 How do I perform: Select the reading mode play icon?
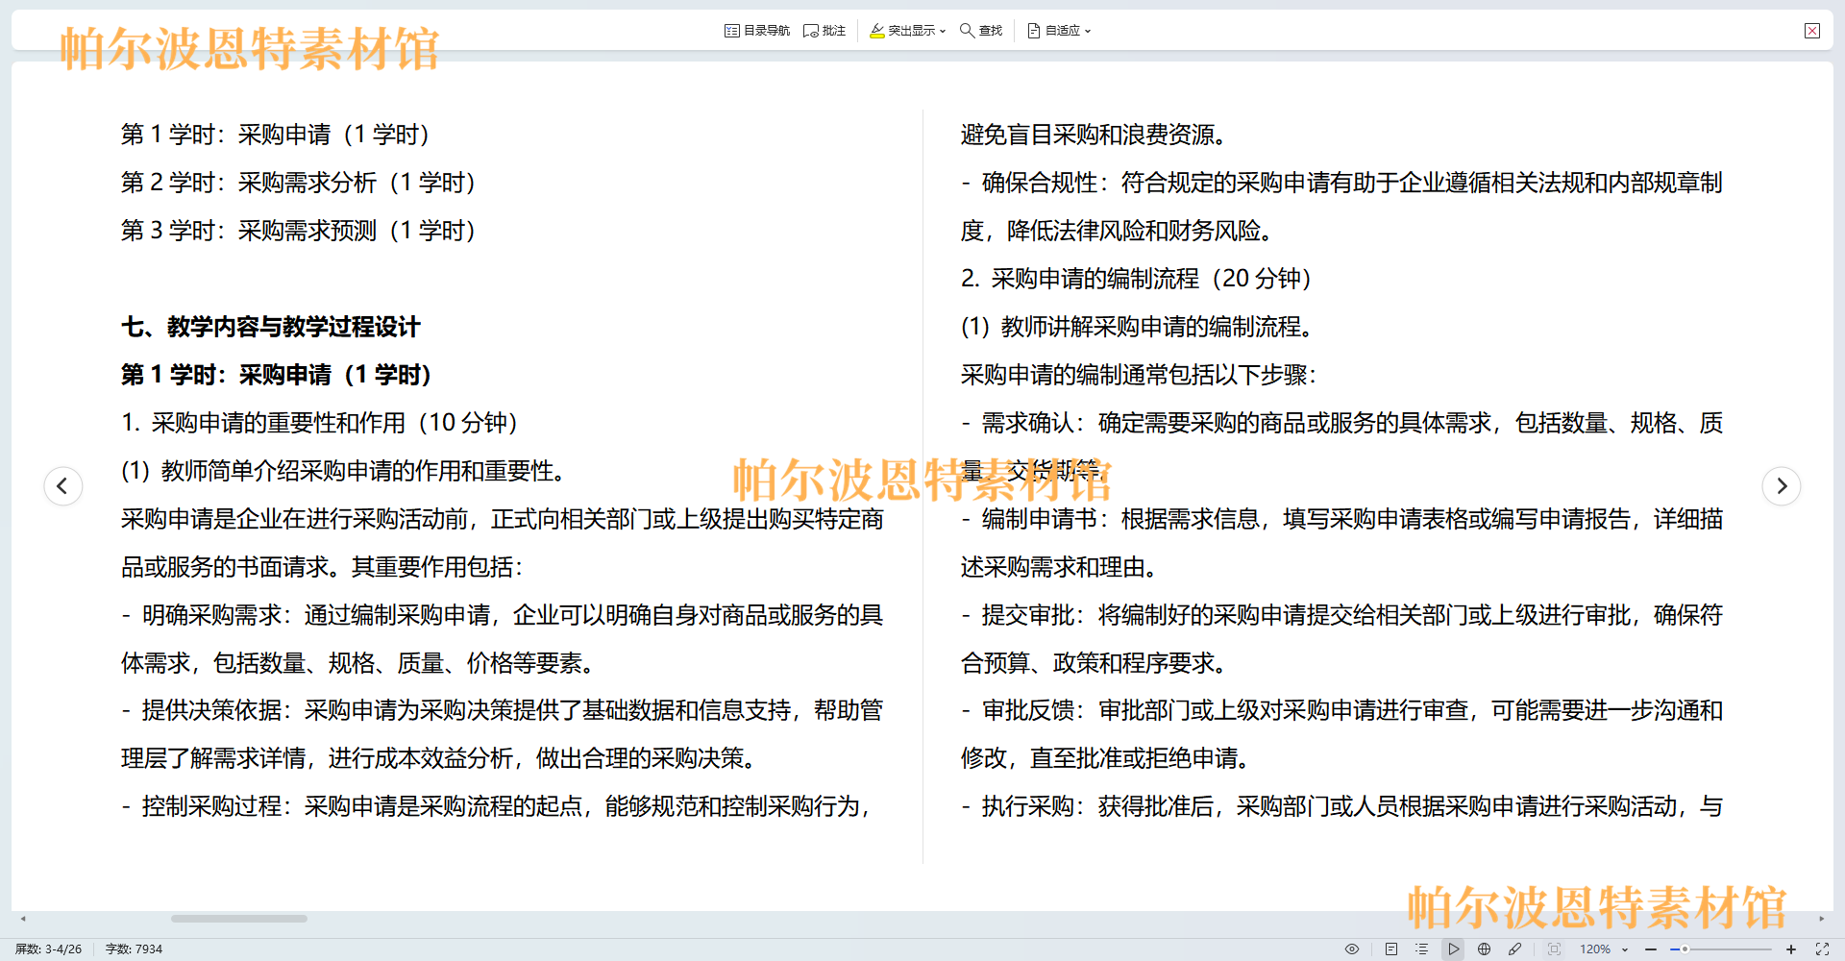tap(1454, 949)
